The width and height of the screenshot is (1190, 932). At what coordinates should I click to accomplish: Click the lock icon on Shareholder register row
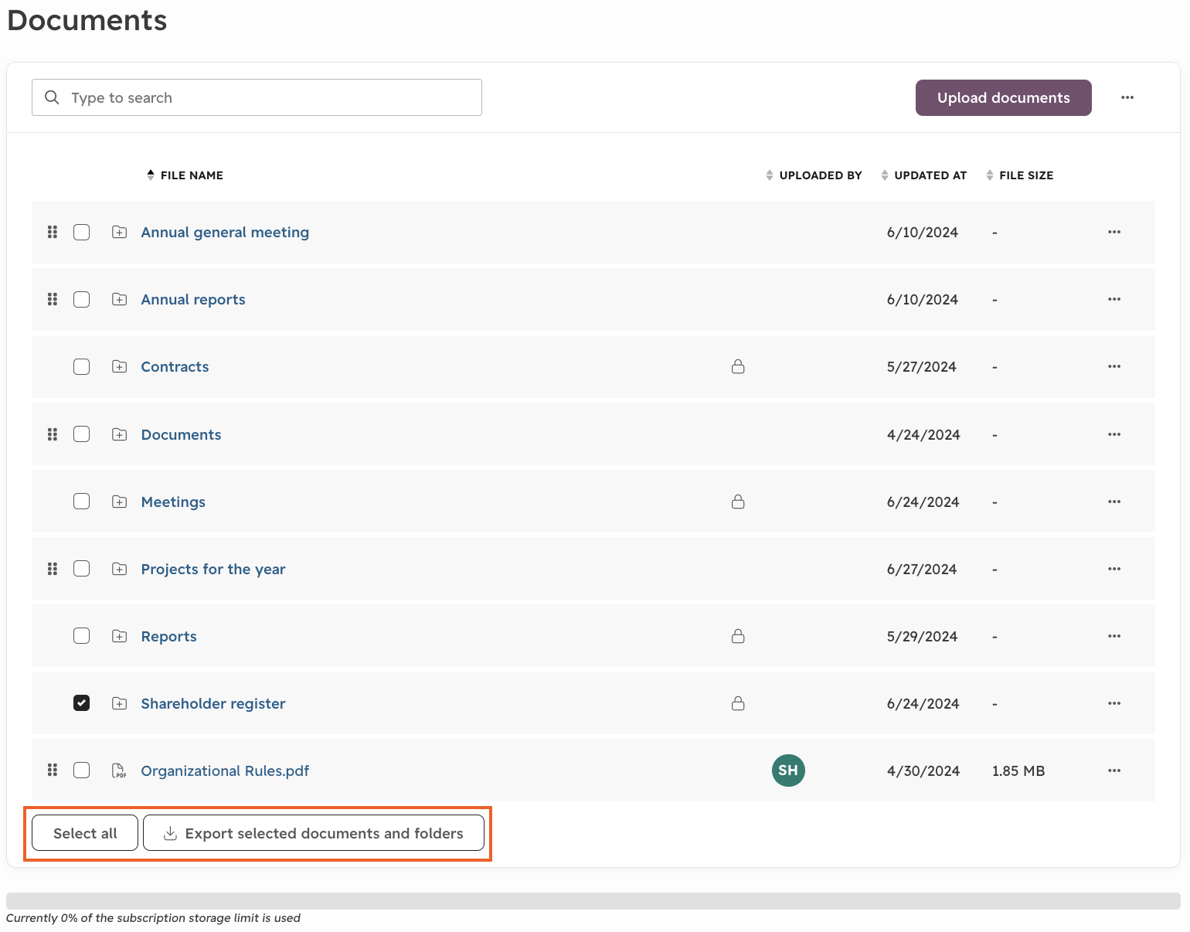tap(738, 703)
